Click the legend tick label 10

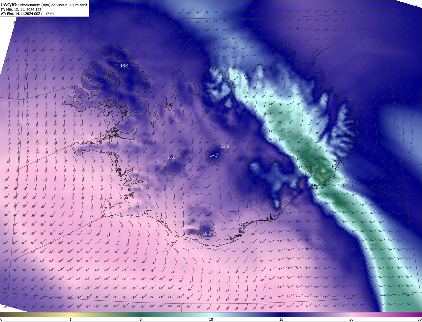tap(211, 319)
